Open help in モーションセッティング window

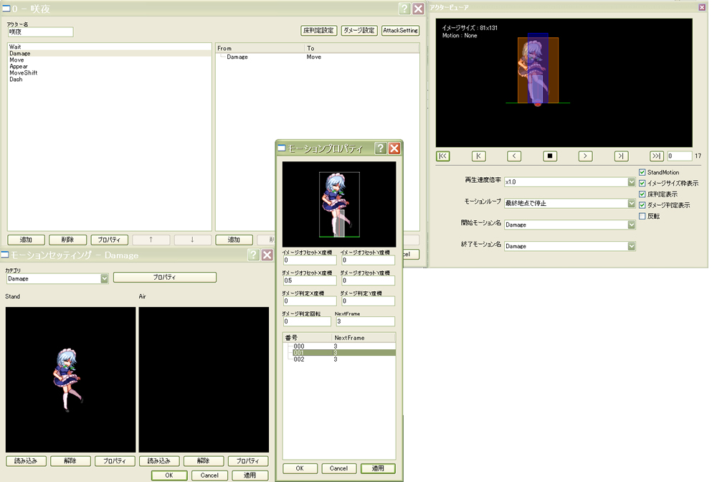click(x=253, y=255)
